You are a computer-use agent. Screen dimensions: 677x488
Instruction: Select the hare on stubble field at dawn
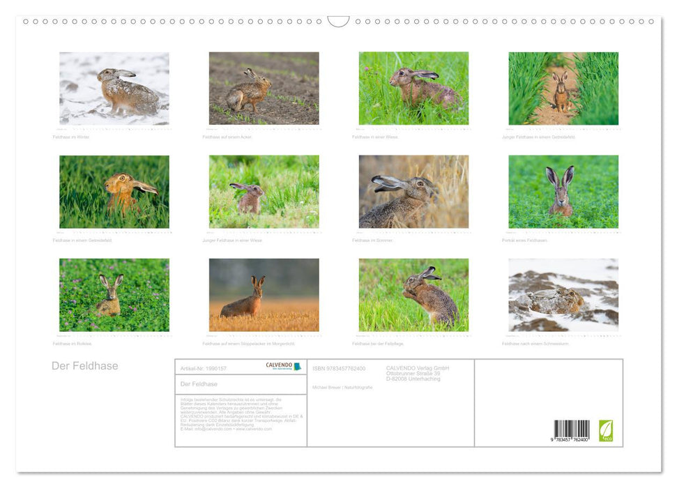point(264,295)
